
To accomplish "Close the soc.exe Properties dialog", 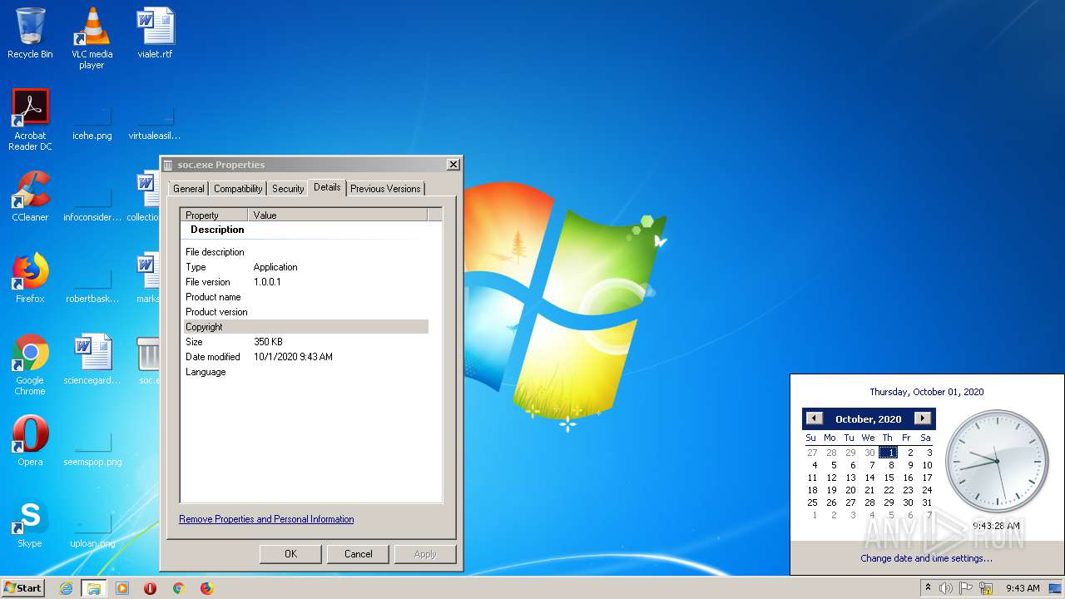I will pyautogui.click(x=453, y=165).
